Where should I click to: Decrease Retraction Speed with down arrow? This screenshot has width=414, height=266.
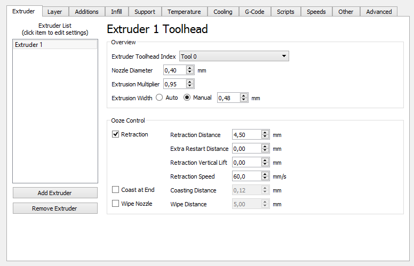265,178
